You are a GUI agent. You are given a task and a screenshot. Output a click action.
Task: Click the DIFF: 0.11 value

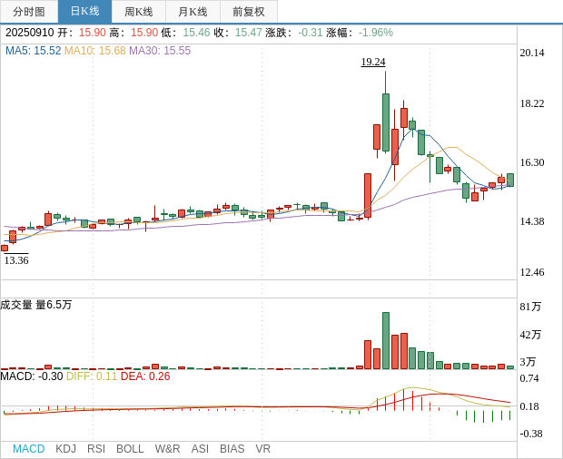(92, 376)
